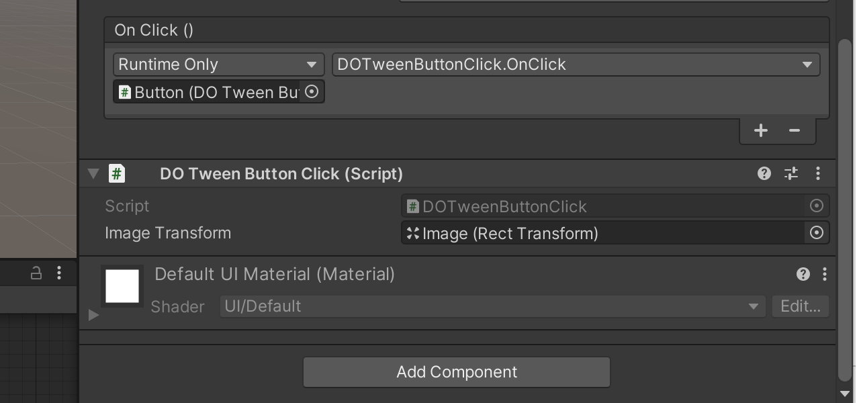Image resolution: width=857 pixels, height=403 pixels.
Task: Click the help icon for DO Tween Button Click
Action: (764, 173)
